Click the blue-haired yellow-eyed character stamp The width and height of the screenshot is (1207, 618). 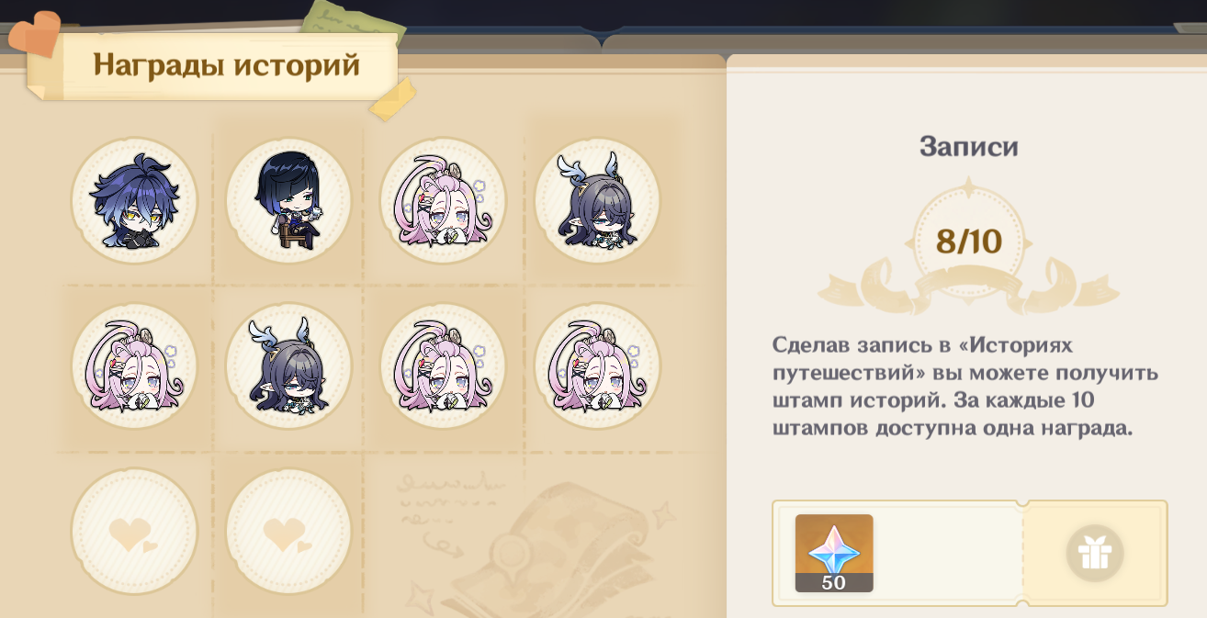tap(134, 201)
